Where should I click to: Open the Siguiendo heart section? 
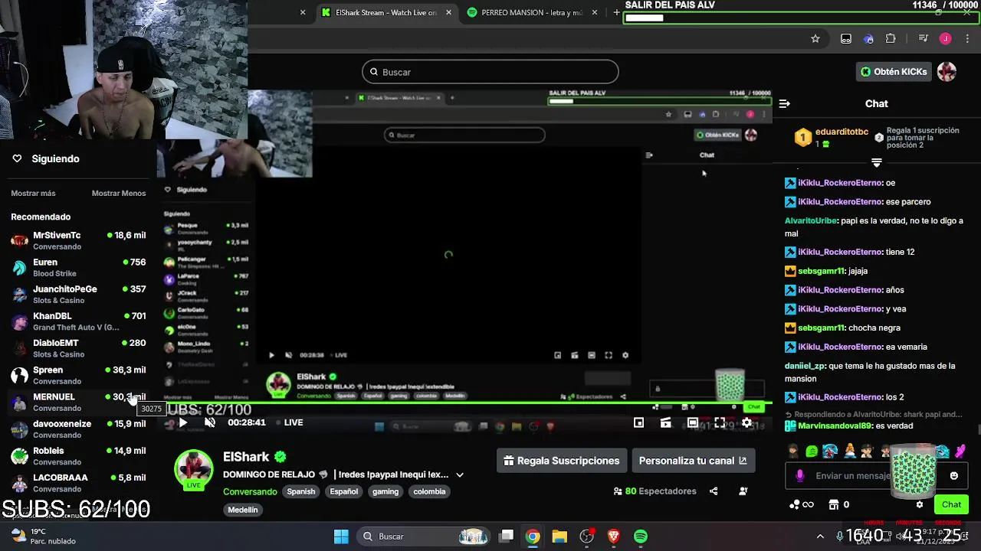pos(46,158)
